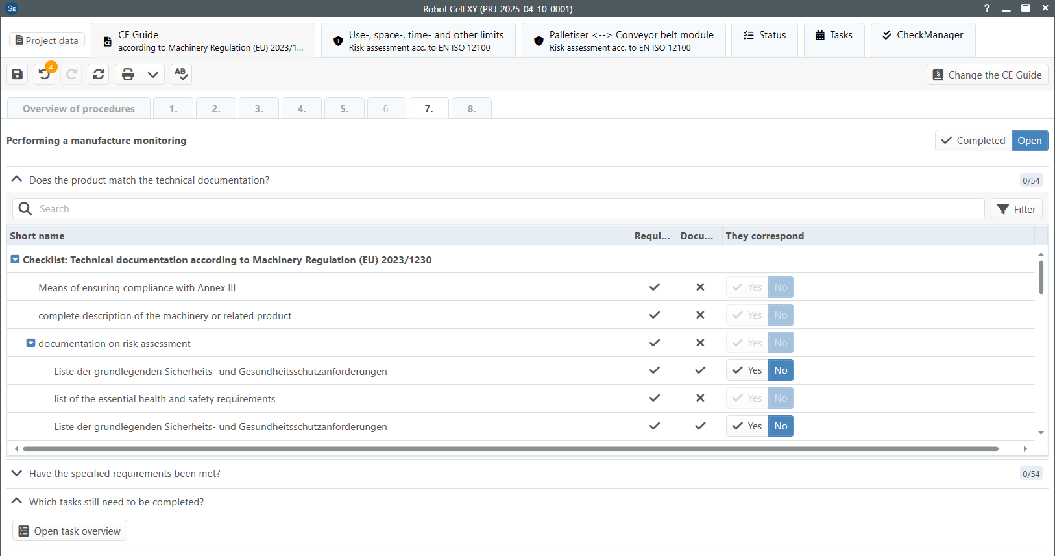Click required check mark for documentation on risk assessment

tap(655, 343)
